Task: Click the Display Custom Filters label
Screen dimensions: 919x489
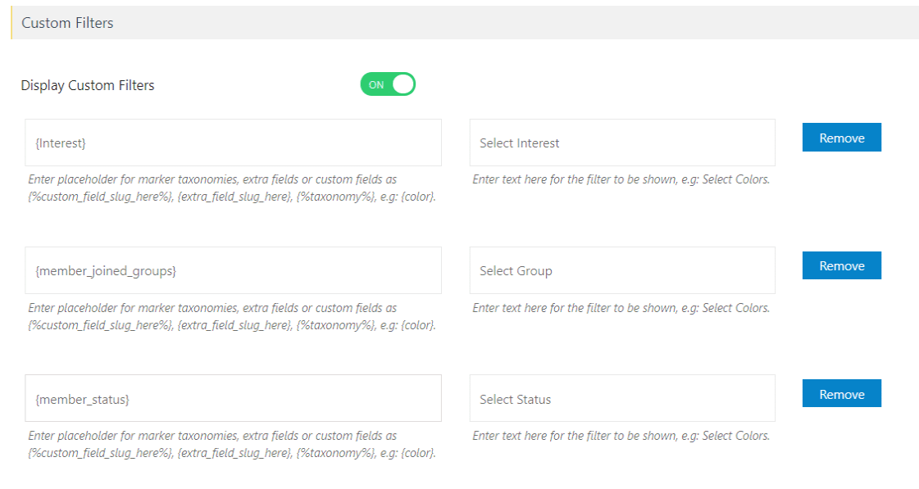Action: [x=87, y=84]
